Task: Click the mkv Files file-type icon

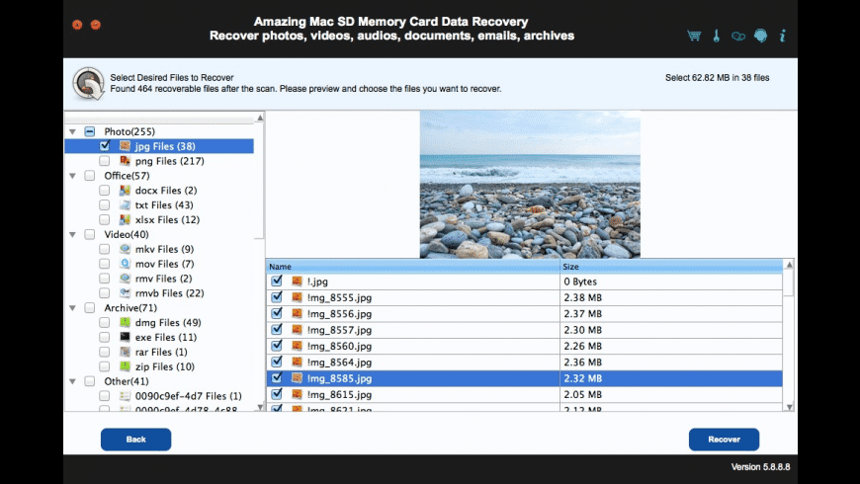Action: tap(126, 249)
